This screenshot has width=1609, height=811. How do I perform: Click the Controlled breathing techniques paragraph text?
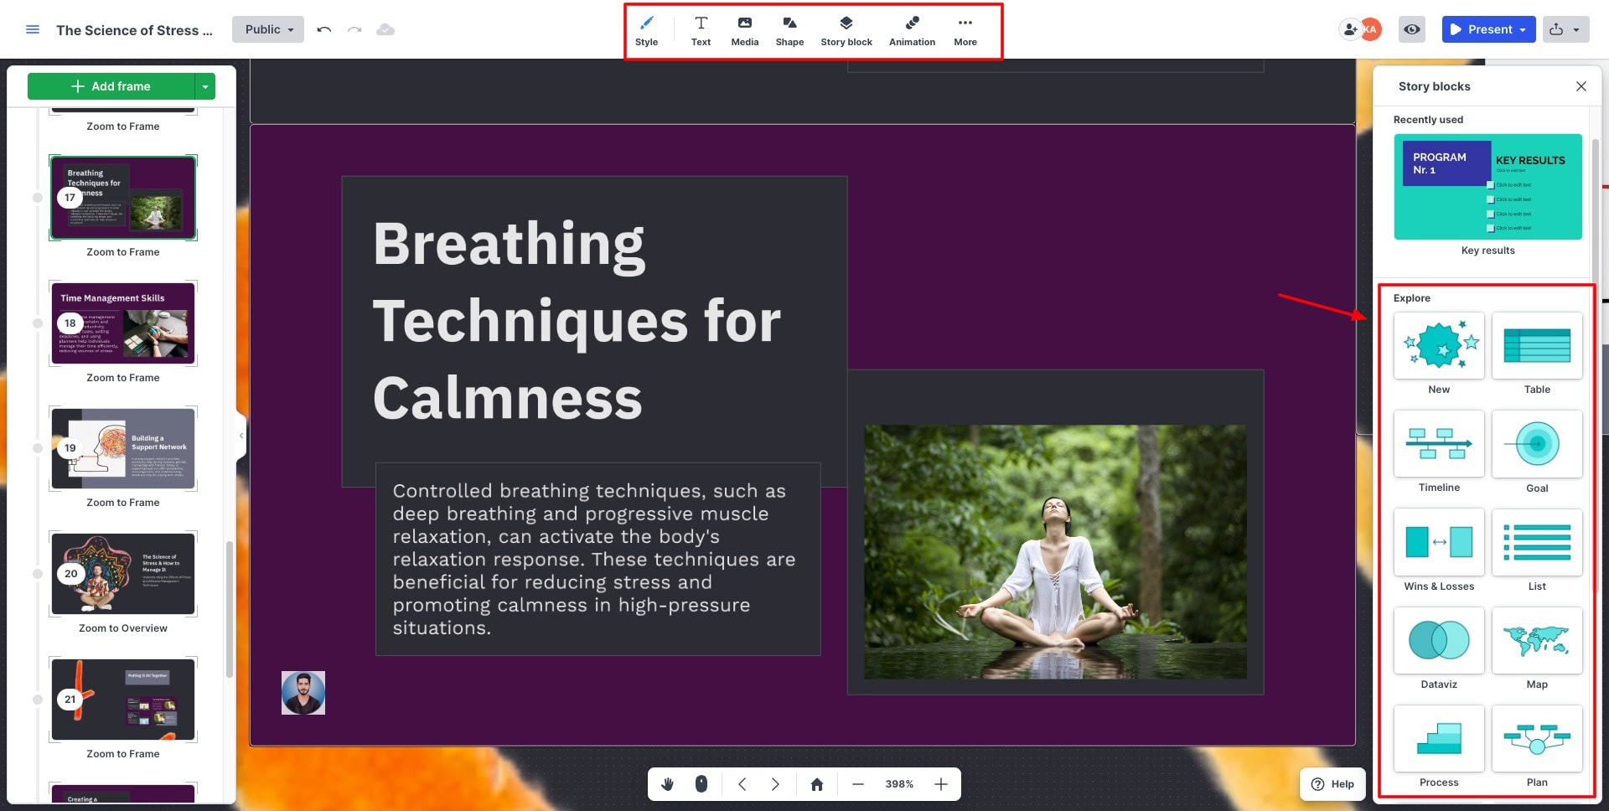(x=594, y=559)
